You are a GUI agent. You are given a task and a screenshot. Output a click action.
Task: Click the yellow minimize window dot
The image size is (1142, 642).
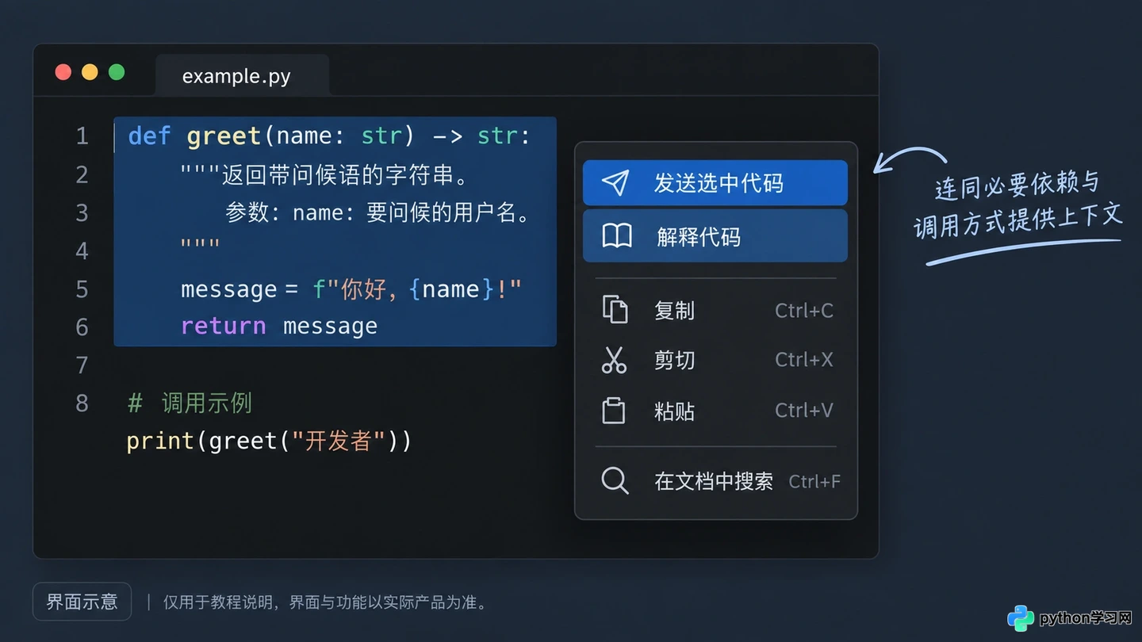click(x=90, y=72)
